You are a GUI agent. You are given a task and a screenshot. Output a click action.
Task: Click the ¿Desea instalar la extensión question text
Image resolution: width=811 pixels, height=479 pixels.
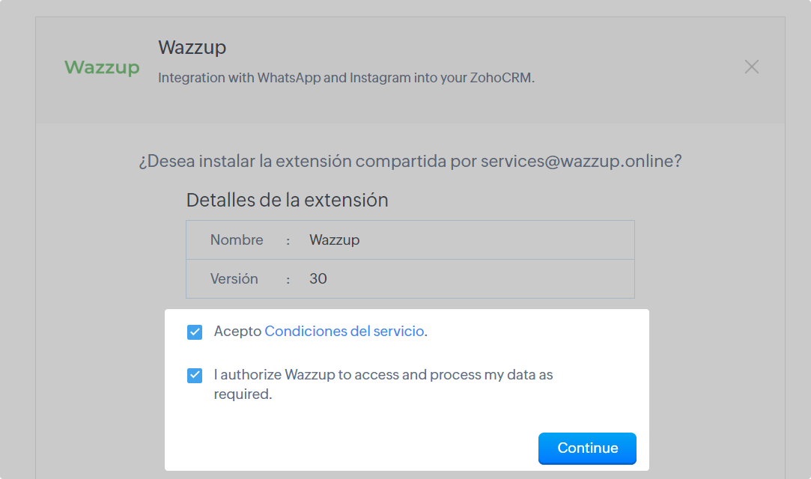tap(307, 161)
